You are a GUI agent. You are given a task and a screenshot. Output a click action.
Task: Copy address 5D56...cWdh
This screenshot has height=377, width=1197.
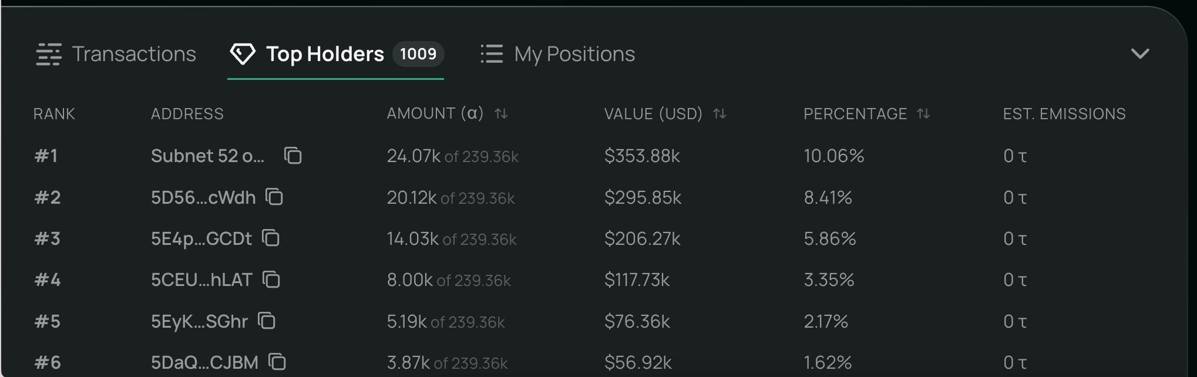(274, 197)
